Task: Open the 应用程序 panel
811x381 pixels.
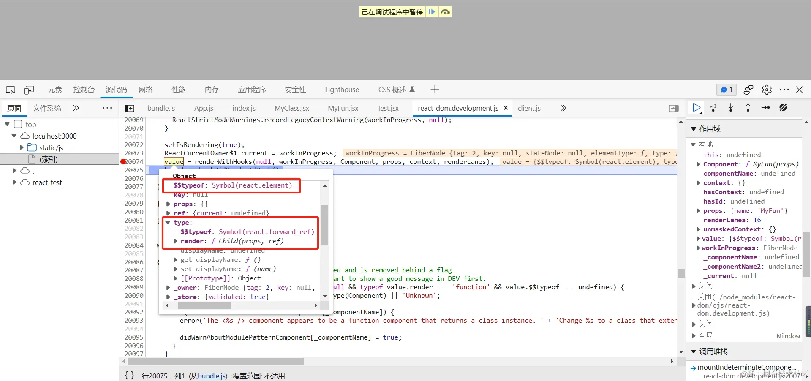Action: 252,90
